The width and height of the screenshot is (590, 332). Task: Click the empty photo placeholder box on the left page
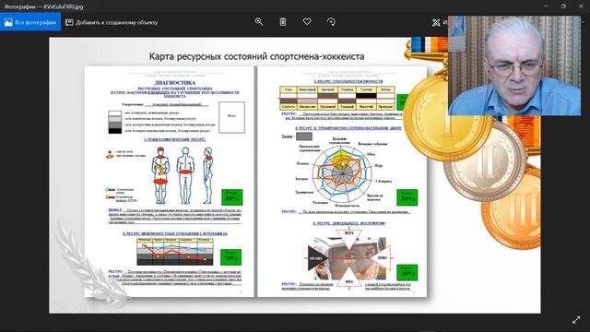(x=231, y=117)
